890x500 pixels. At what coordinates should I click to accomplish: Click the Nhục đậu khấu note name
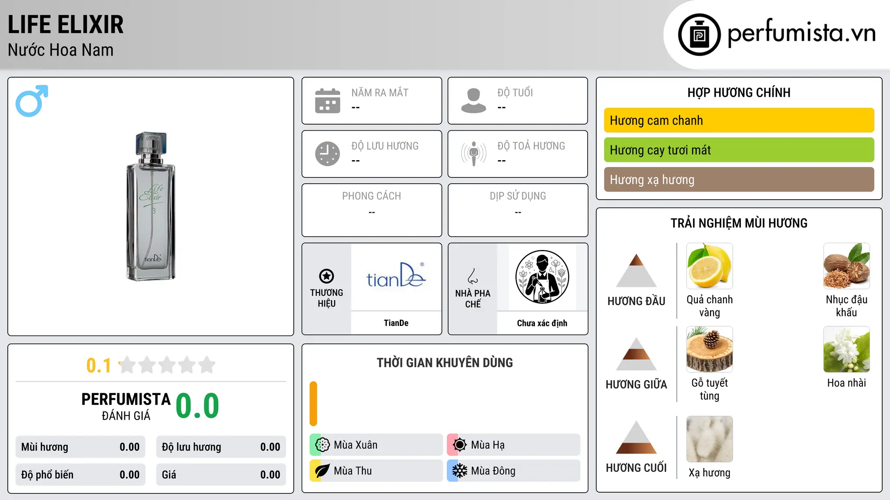[x=847, y=306]
